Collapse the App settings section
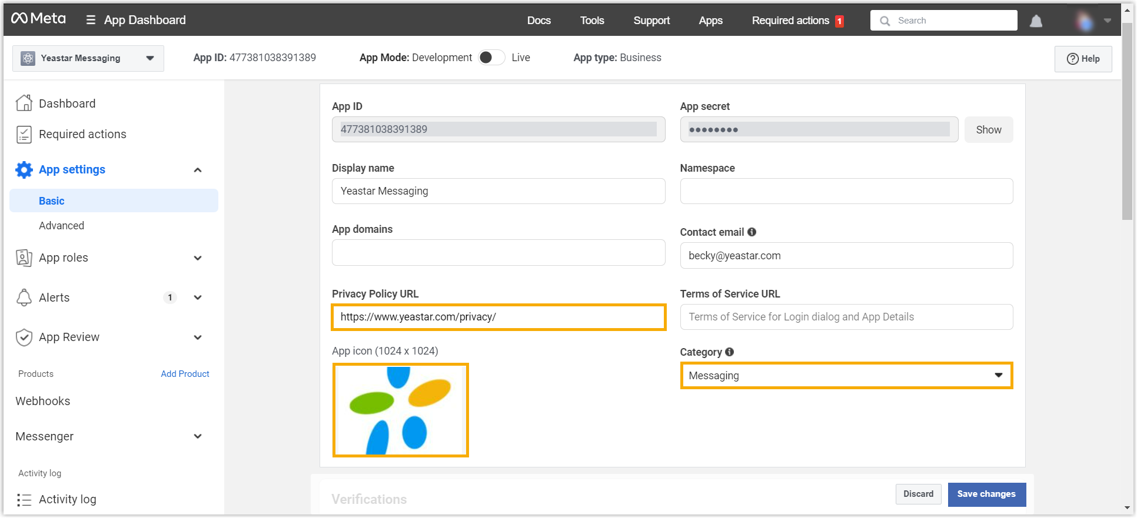Viewport: 1137px width, 518px height. point(198,170)
